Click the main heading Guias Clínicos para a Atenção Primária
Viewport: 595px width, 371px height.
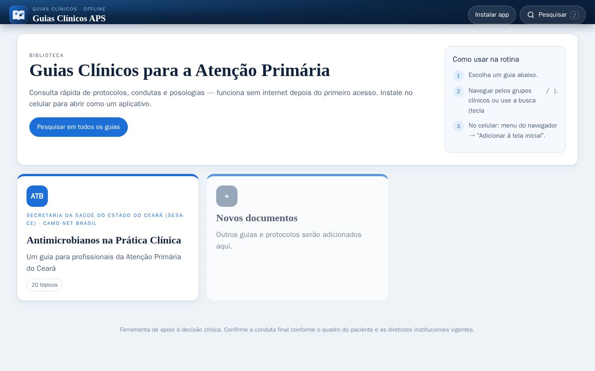point(179,70)
